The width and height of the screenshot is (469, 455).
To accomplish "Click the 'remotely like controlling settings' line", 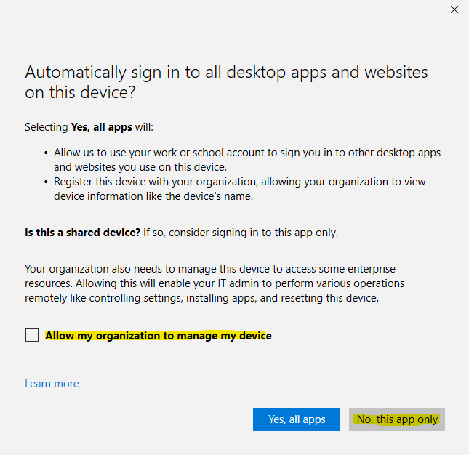I will point(201,297).
